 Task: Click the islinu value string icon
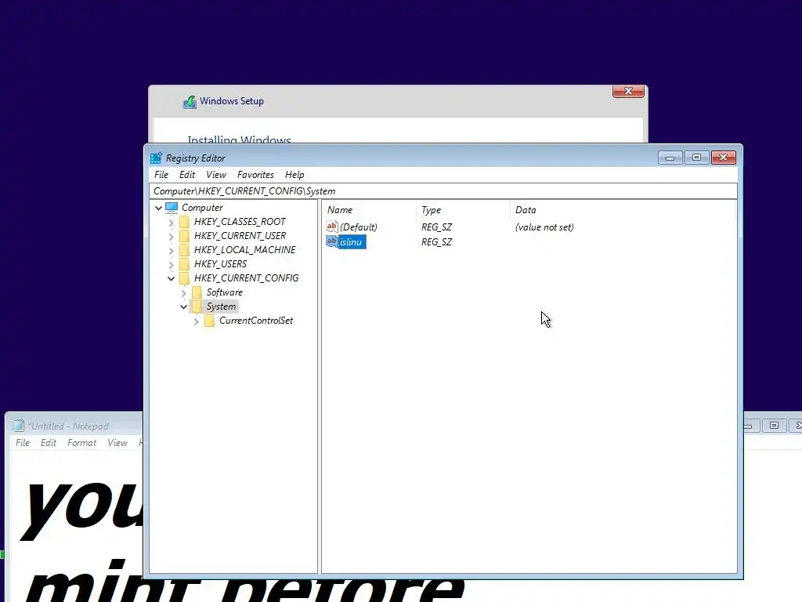tap(332, 241)
